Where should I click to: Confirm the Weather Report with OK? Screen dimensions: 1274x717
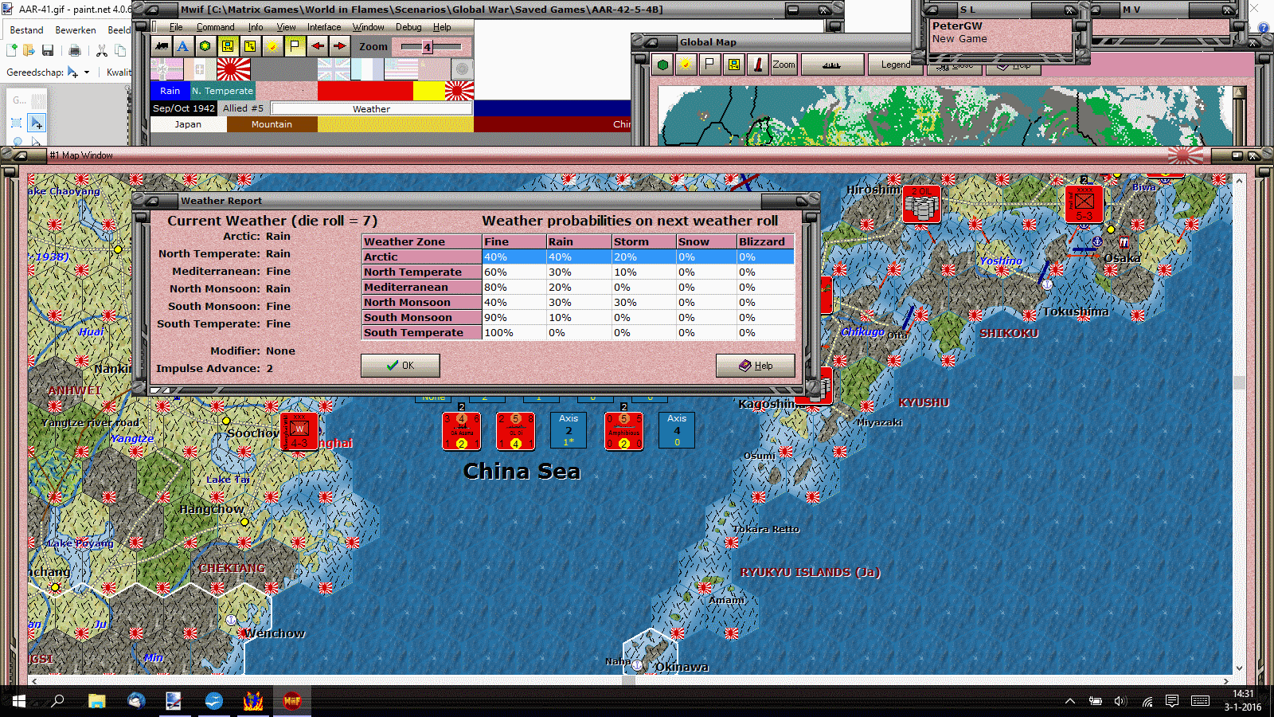400,366
